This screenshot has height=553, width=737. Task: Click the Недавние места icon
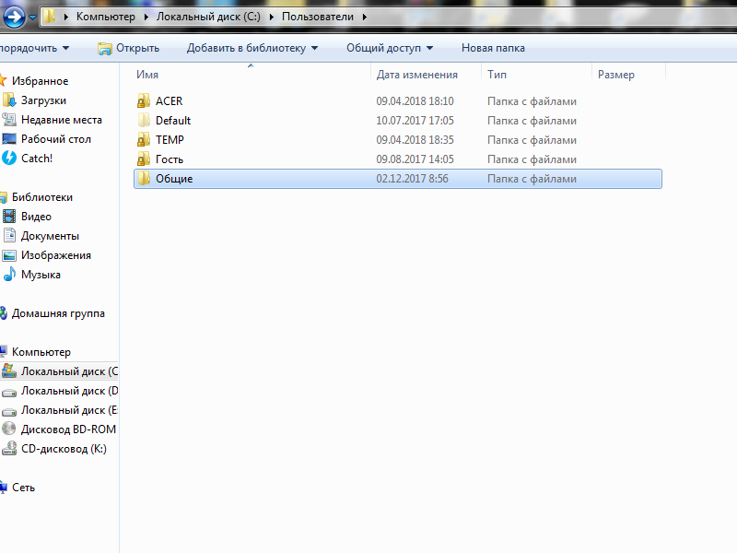pyautogui.click(x=9, y=120)
